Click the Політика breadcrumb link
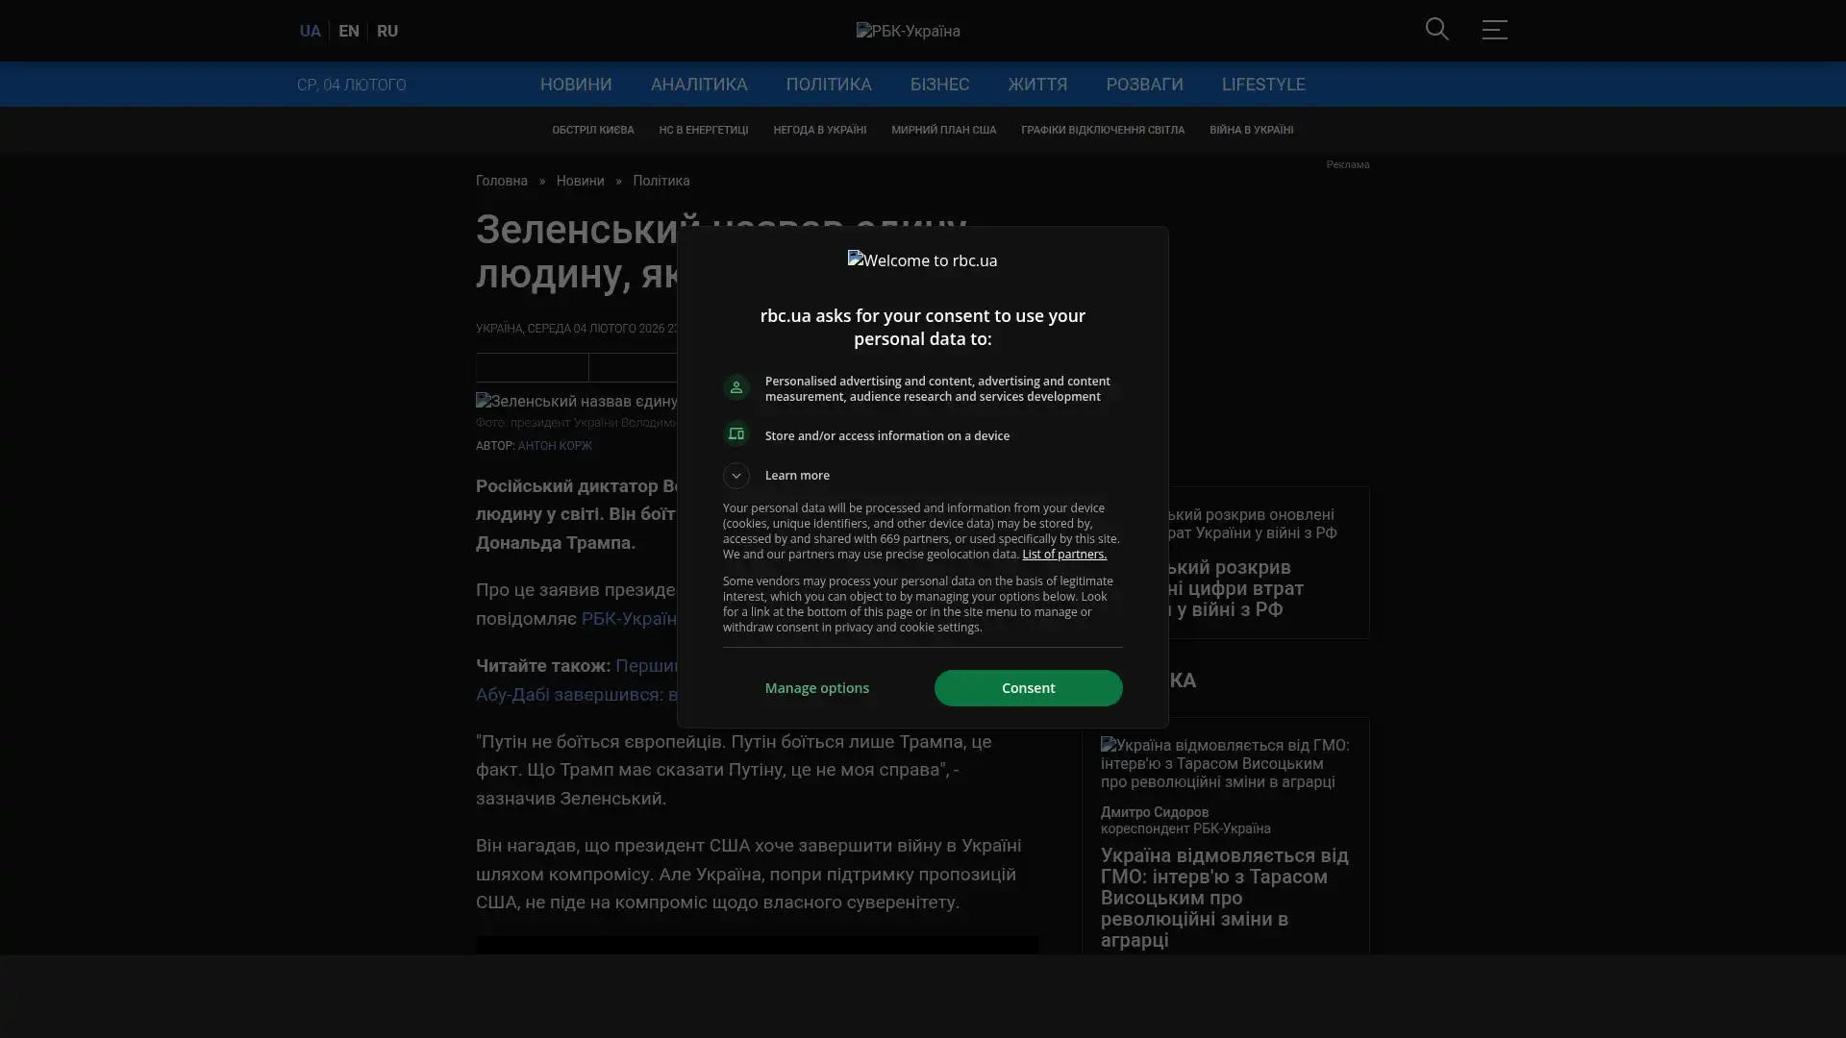The image size is (1846, 1038). 661,181
